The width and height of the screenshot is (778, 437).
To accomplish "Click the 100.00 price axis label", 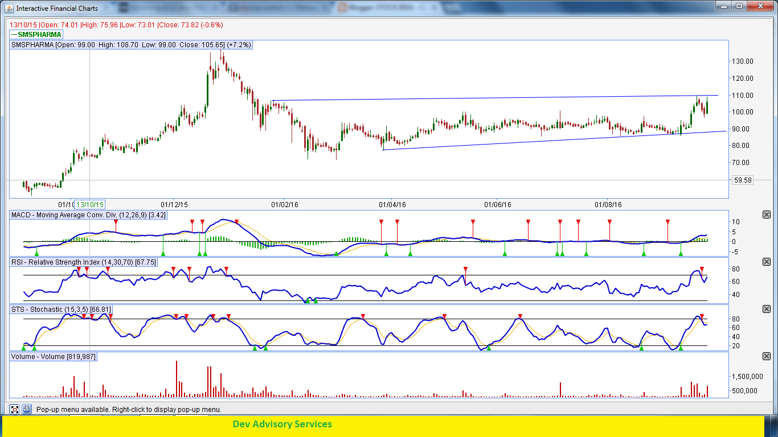I will (x=743, y=112).
